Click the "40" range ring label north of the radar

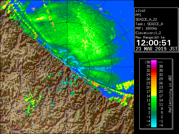pos(67,22)
